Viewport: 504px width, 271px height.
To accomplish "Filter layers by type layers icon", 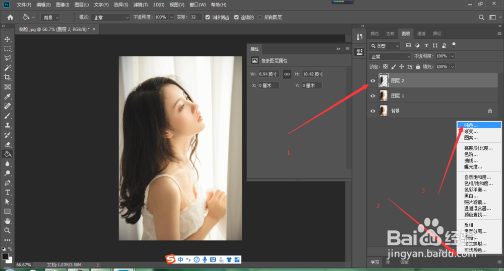I will click(x=426, y=46).
